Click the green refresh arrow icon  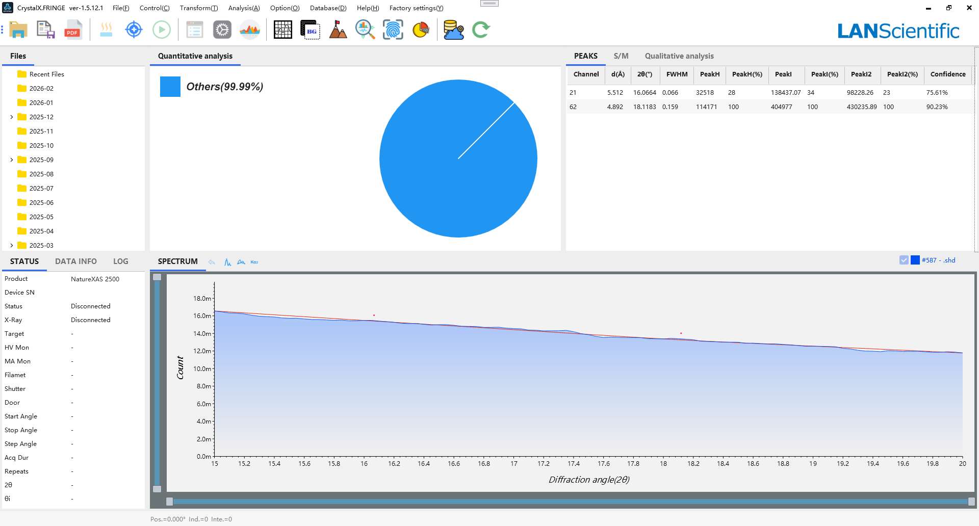coord(480,30)
